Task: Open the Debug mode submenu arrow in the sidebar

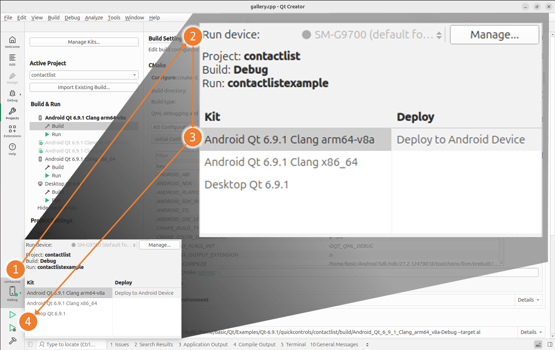Action: 20,94
